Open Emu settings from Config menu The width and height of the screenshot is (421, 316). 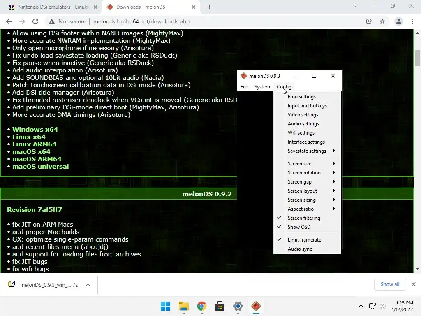[x=307, y=97]
